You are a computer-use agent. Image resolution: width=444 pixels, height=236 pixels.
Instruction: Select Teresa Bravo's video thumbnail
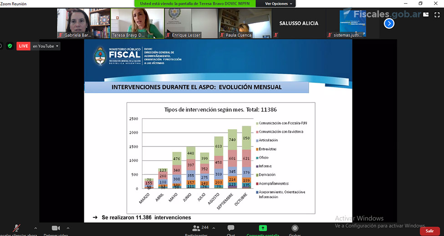click(137, 23)
